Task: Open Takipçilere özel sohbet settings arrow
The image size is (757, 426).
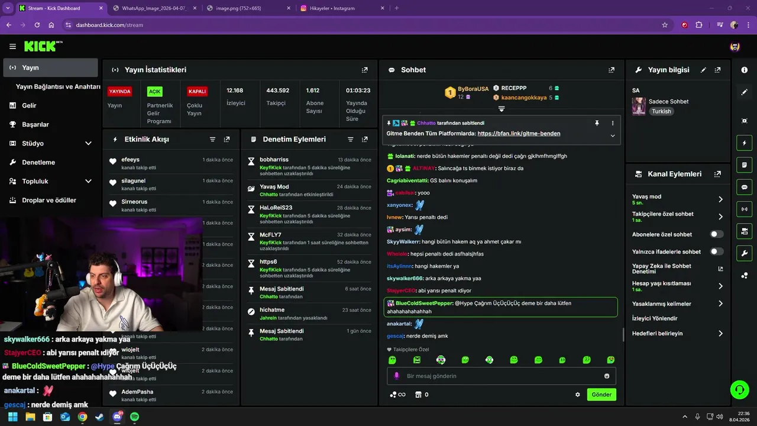Action: (720, 217)
